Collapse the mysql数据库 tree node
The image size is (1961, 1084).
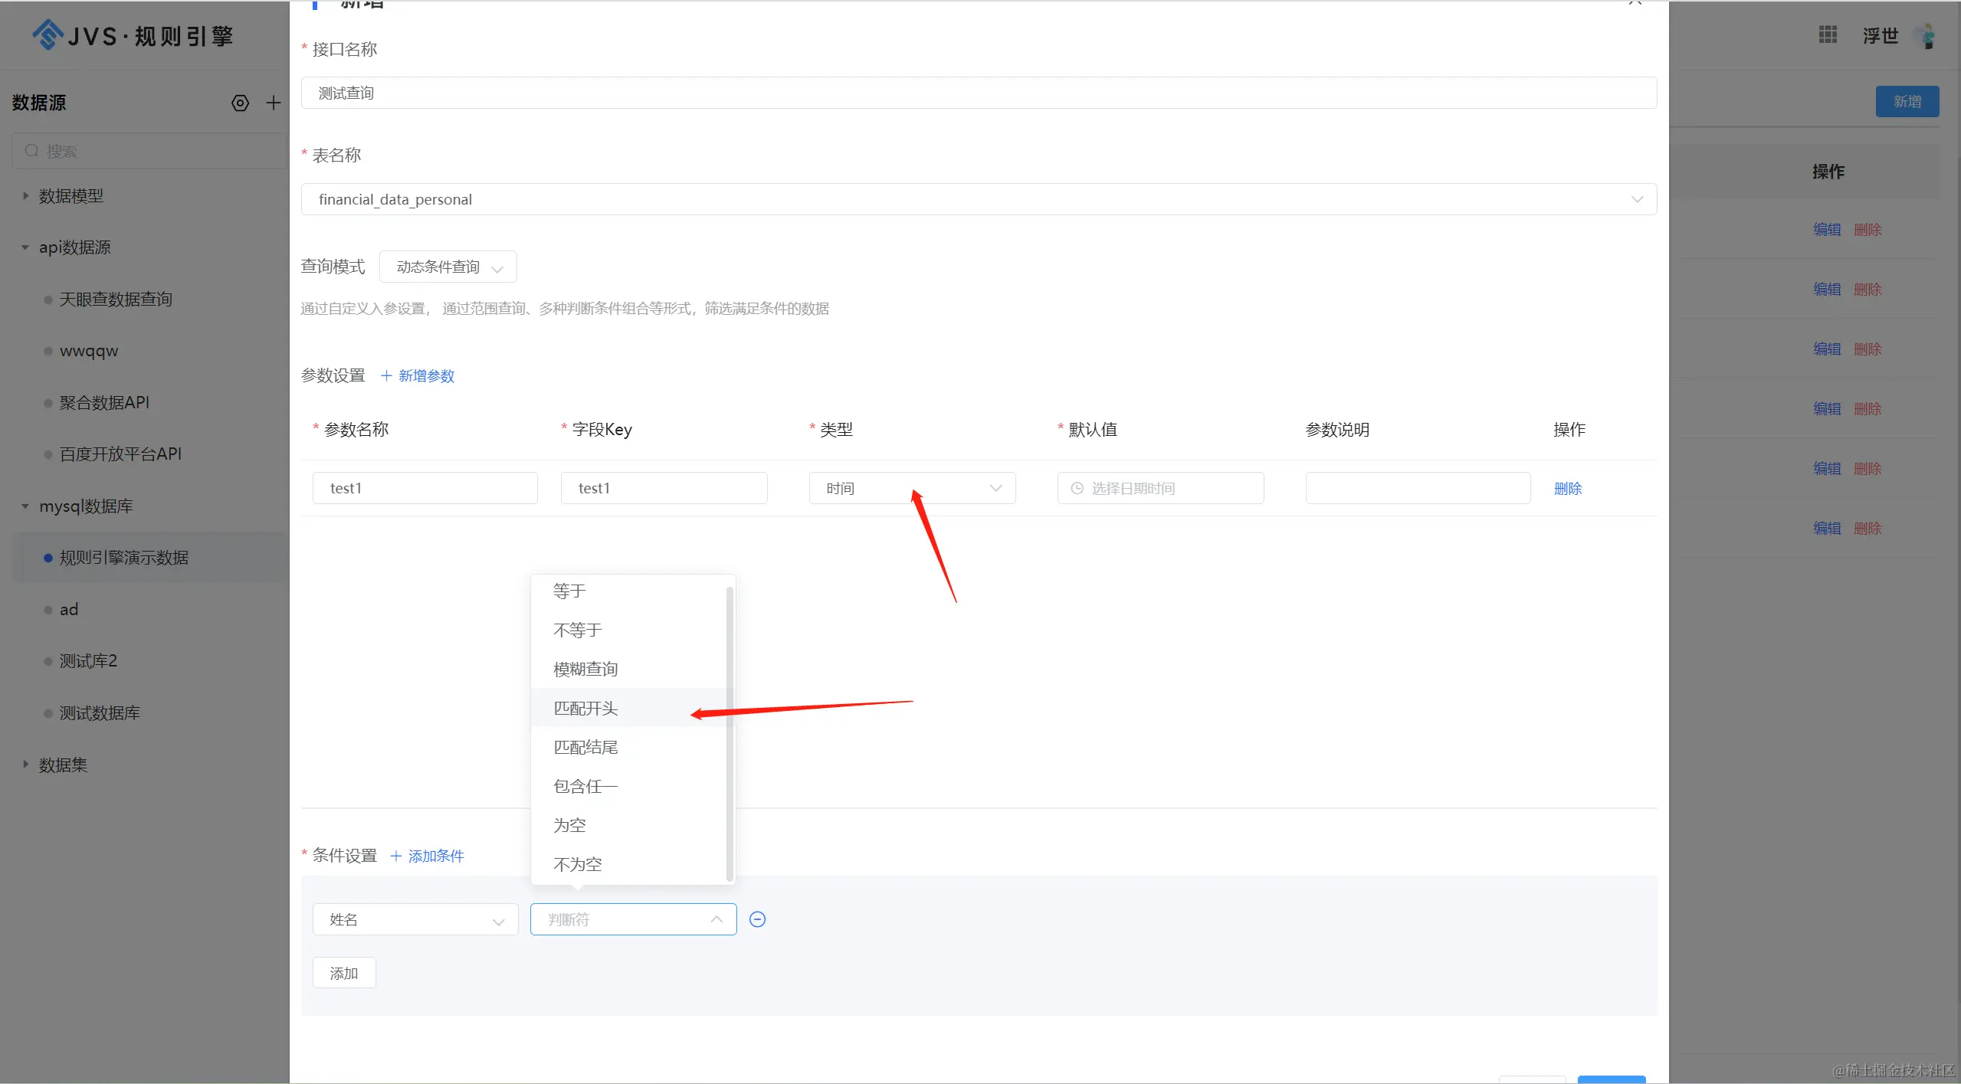pyautogui.click(x=25, y=506)
